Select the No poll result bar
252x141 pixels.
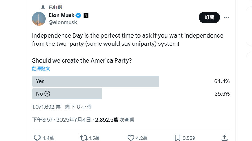pos(67,94)
